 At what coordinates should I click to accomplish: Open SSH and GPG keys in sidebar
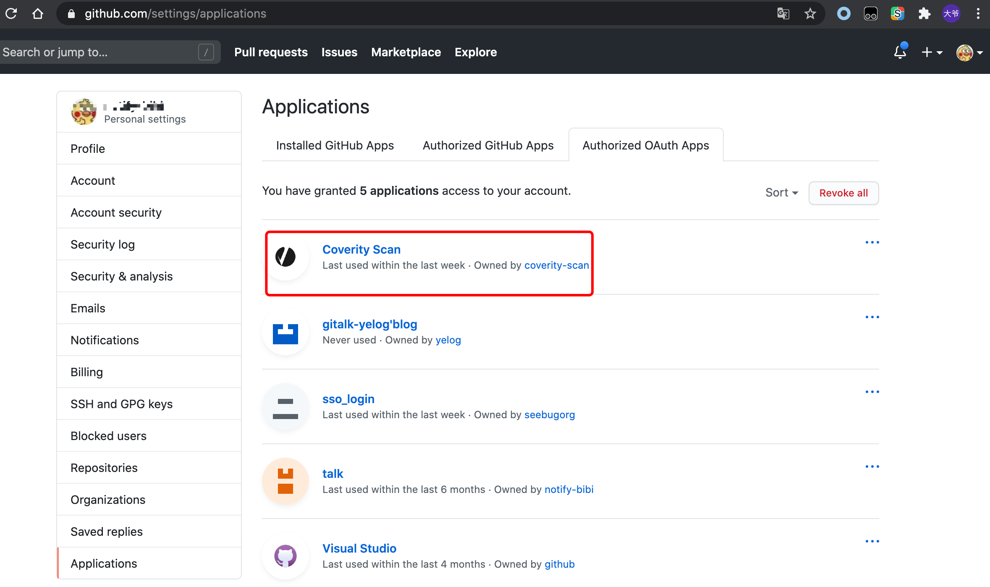coord(149,404)
